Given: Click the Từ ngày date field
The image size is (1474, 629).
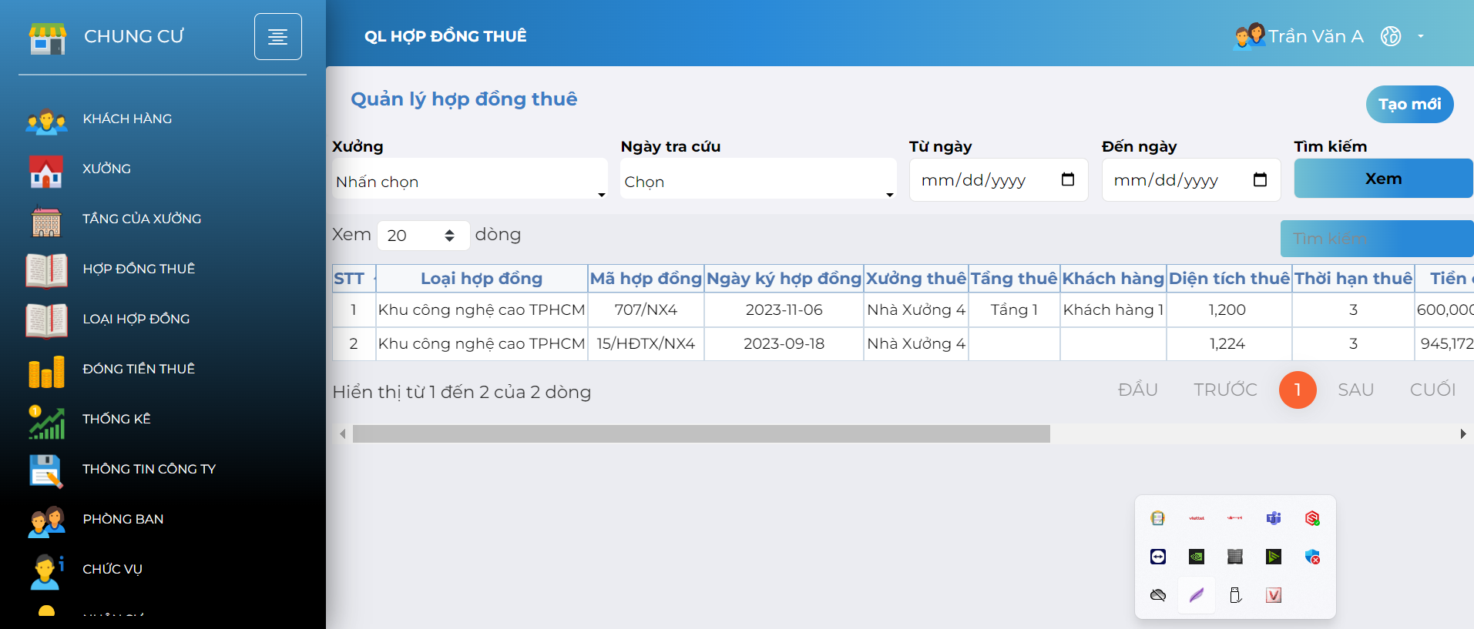Looking at the screenshot, I should click(999, 180).
